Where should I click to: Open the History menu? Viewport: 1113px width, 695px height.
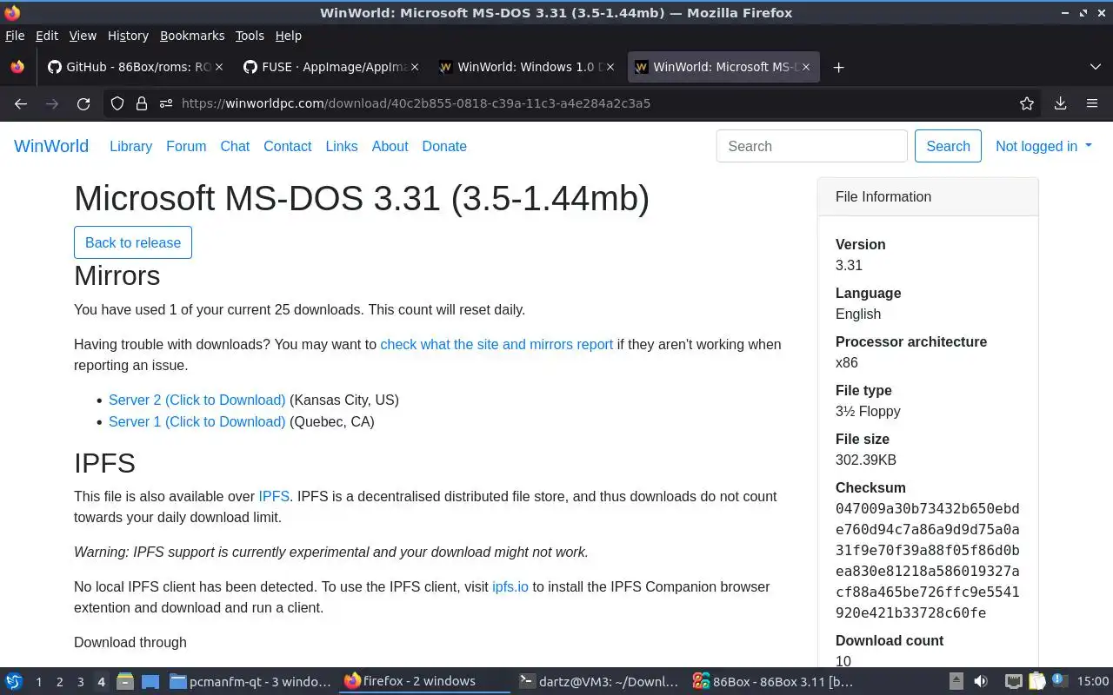[128, 36]
